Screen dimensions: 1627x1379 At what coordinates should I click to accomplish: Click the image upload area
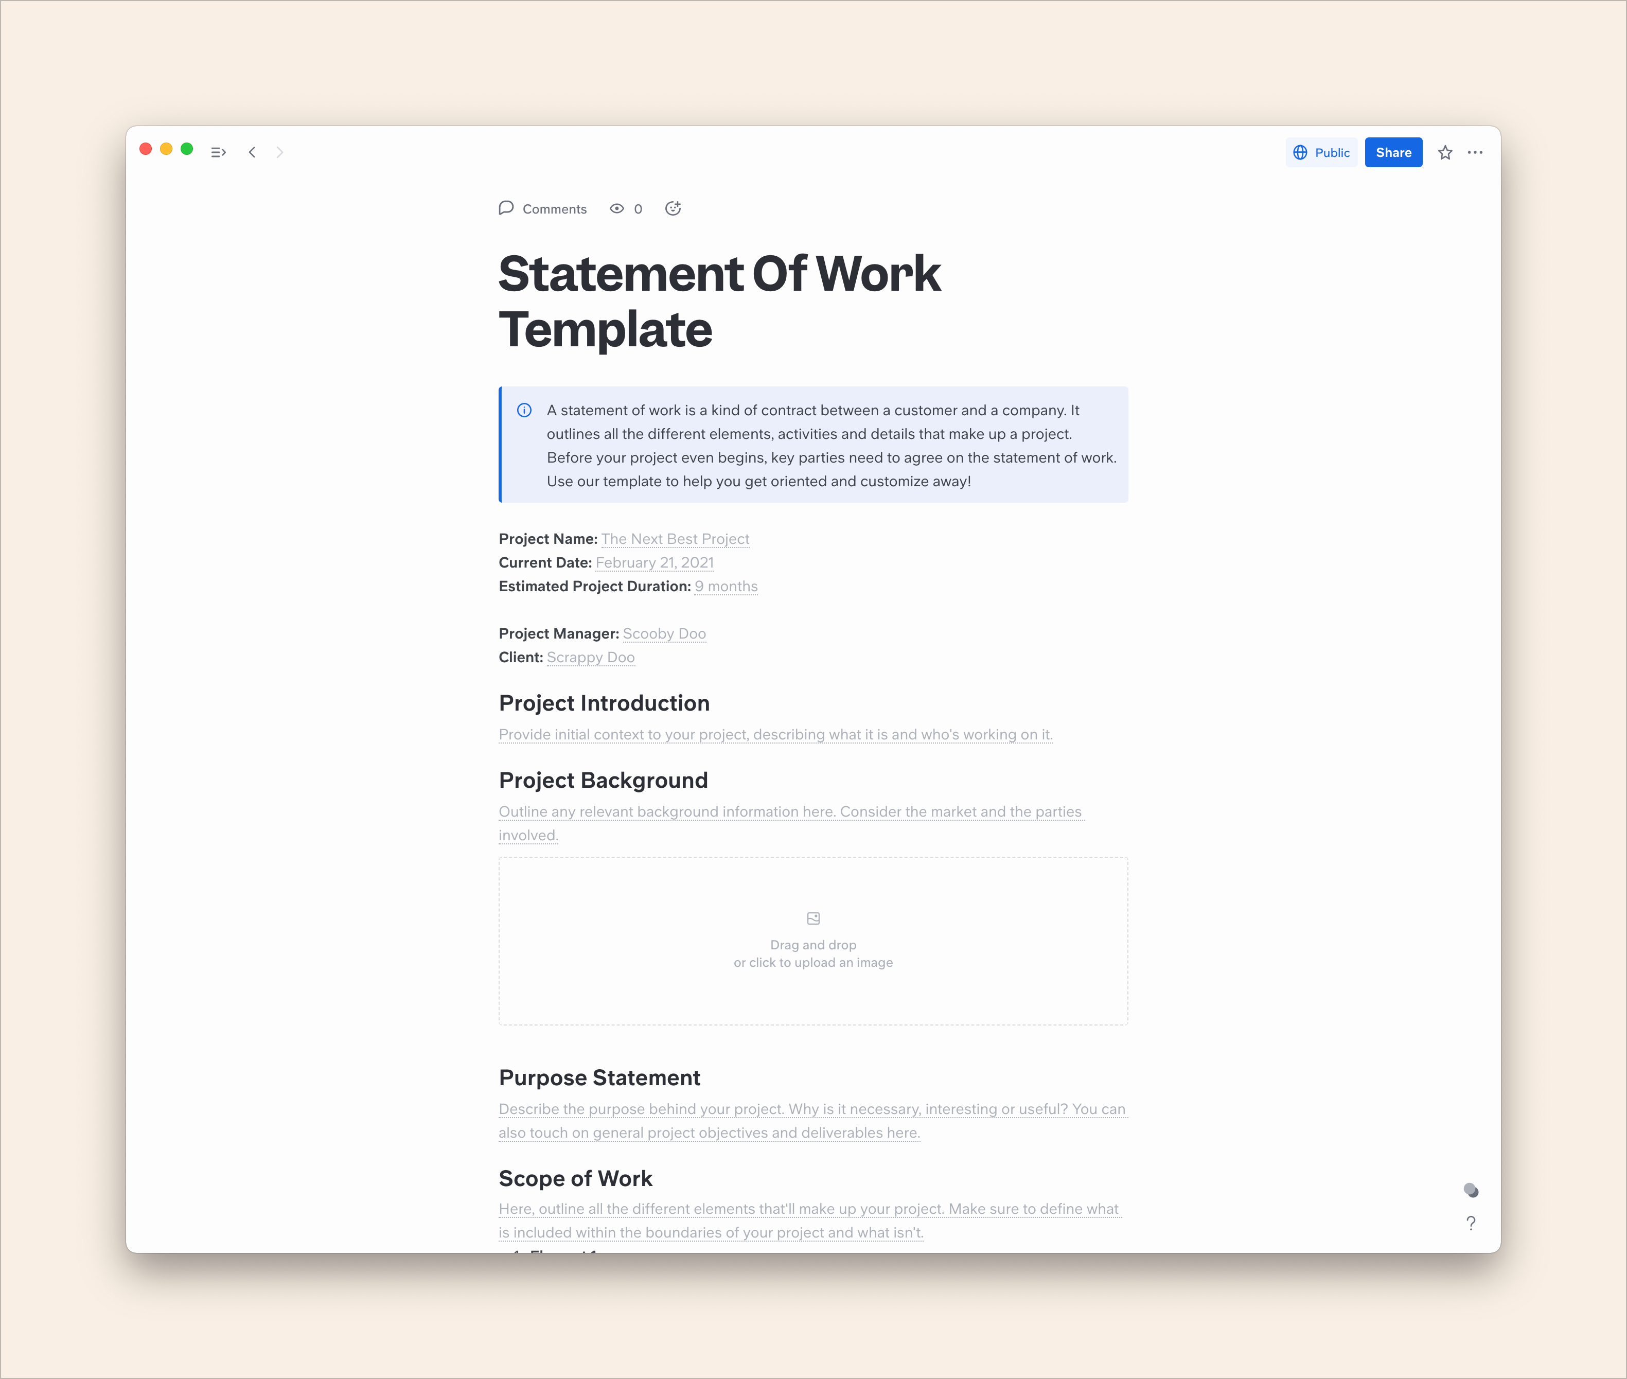pyautogui.click(x=814, y=941)
